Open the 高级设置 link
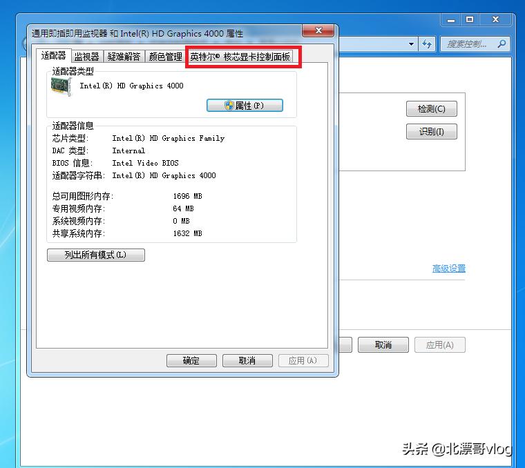The width and height of the screenshot is (525, 468). [x=448, y=269]
